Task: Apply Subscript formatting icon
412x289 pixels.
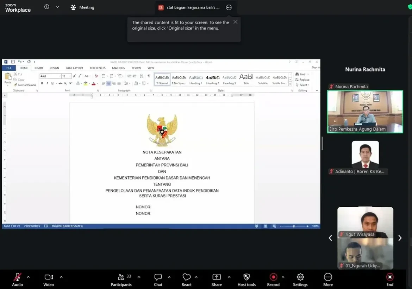Action: click(x=65, y=83)
